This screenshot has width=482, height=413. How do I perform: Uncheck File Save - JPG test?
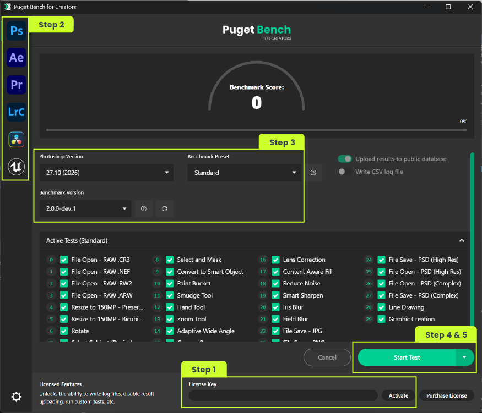276,331
